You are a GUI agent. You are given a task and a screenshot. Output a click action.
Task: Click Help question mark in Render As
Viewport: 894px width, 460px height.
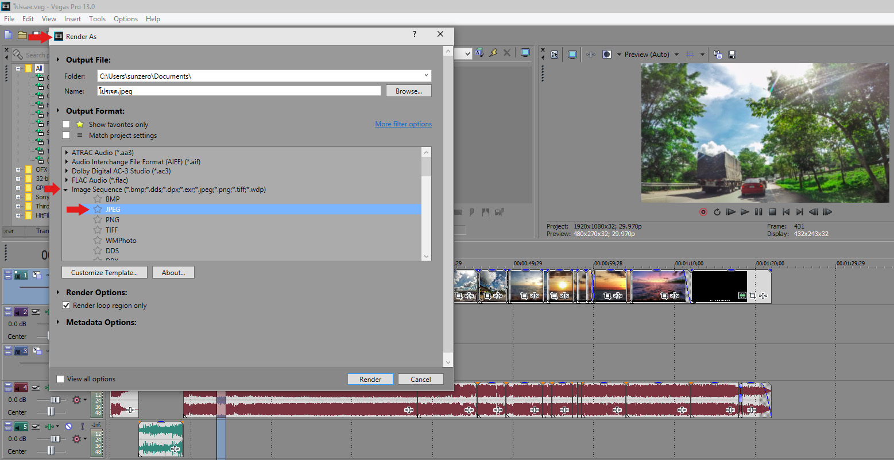pos(415,34)
